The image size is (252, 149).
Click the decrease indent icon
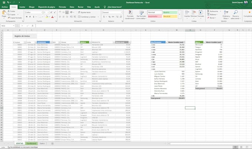[x=72, y=17]
